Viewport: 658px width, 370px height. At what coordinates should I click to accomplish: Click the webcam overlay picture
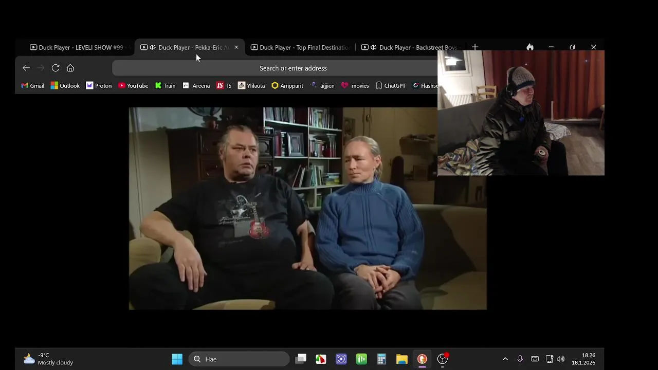(521, 113)
